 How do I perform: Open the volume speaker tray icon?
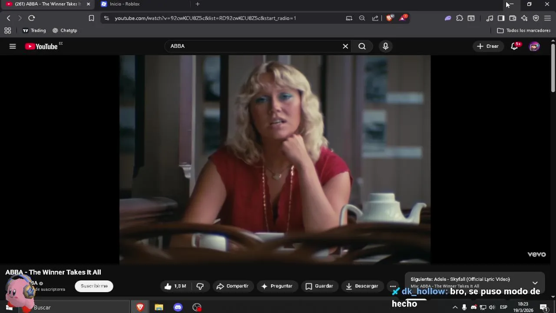point(492,307)
